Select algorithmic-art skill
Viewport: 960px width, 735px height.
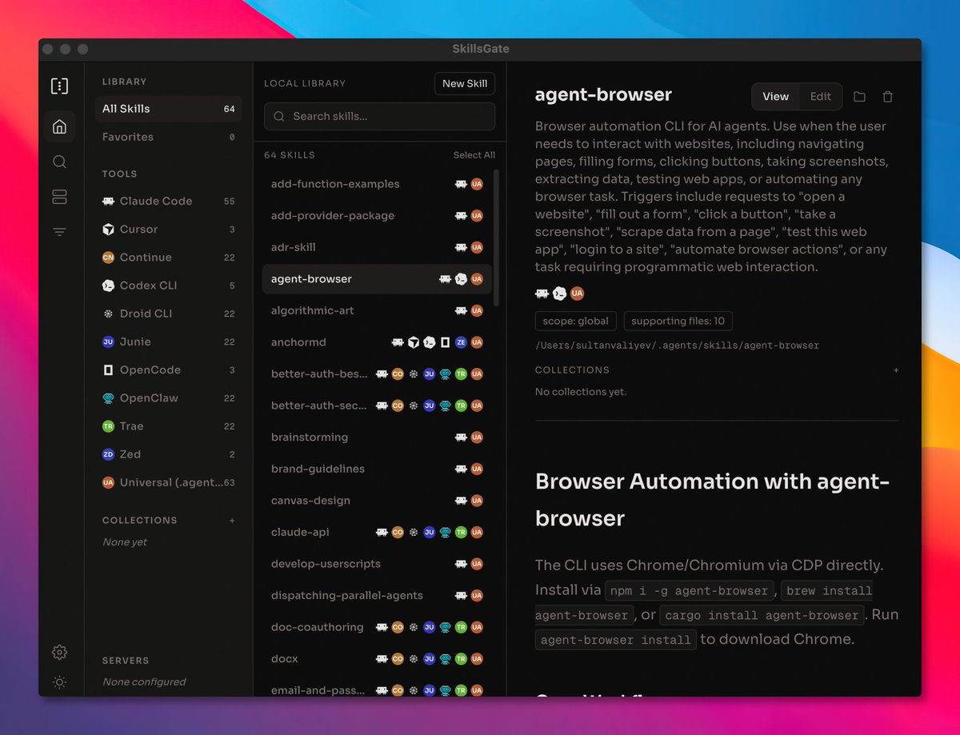(x=377, y=310)
